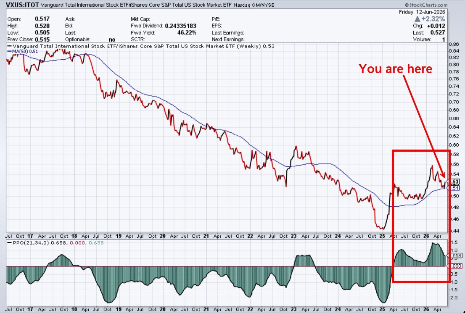Click the 2.0 label on PPO axis
The width and height of the screenshot is (465, 313).
pyautogui.click(x=453, y=297)
